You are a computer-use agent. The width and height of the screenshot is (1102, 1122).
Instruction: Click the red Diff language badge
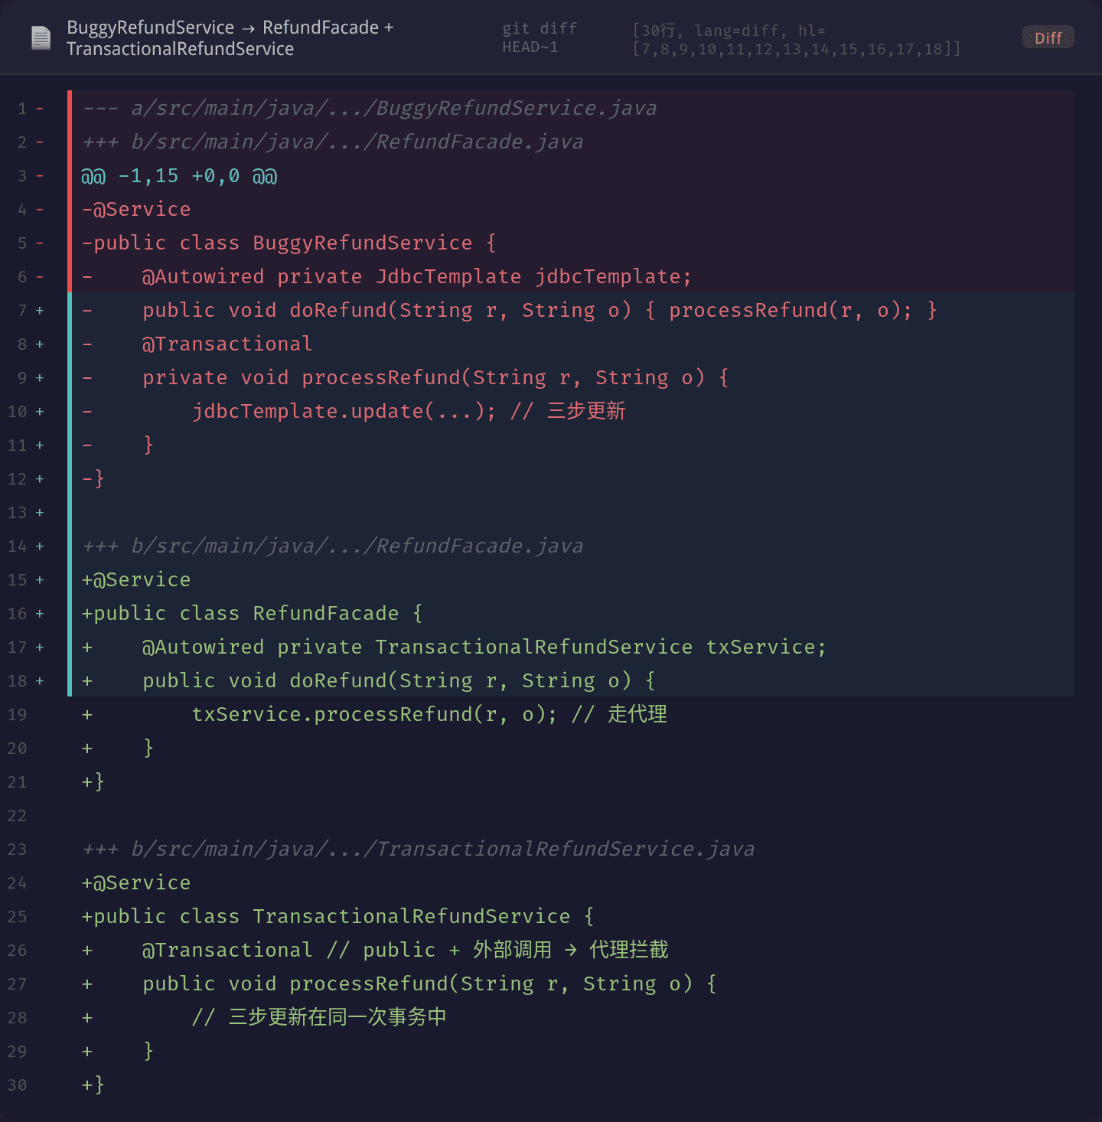[x=1048, y=38]
